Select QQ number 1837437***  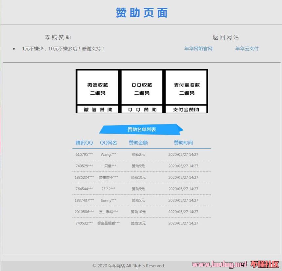click(x=84, y=200)
